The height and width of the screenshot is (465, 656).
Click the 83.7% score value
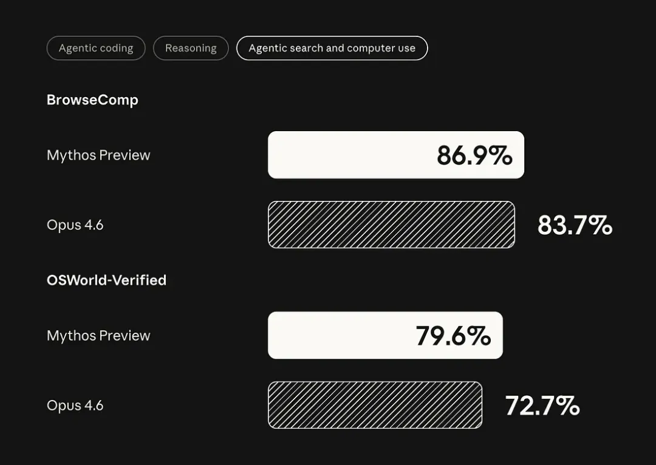pos(575,225)
